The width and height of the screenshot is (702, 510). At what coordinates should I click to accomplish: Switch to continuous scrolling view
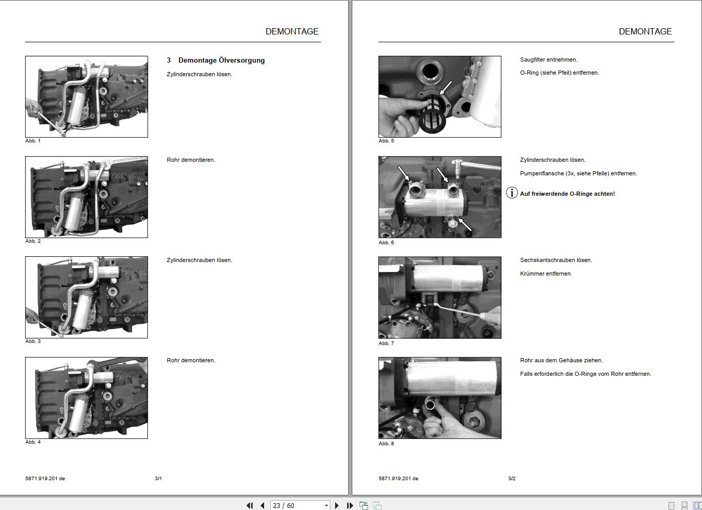[x=684, y=506]
